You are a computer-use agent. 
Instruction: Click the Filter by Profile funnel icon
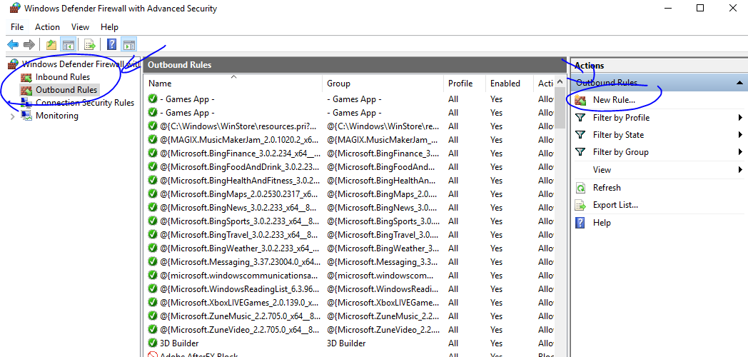[x=580, y=118]
